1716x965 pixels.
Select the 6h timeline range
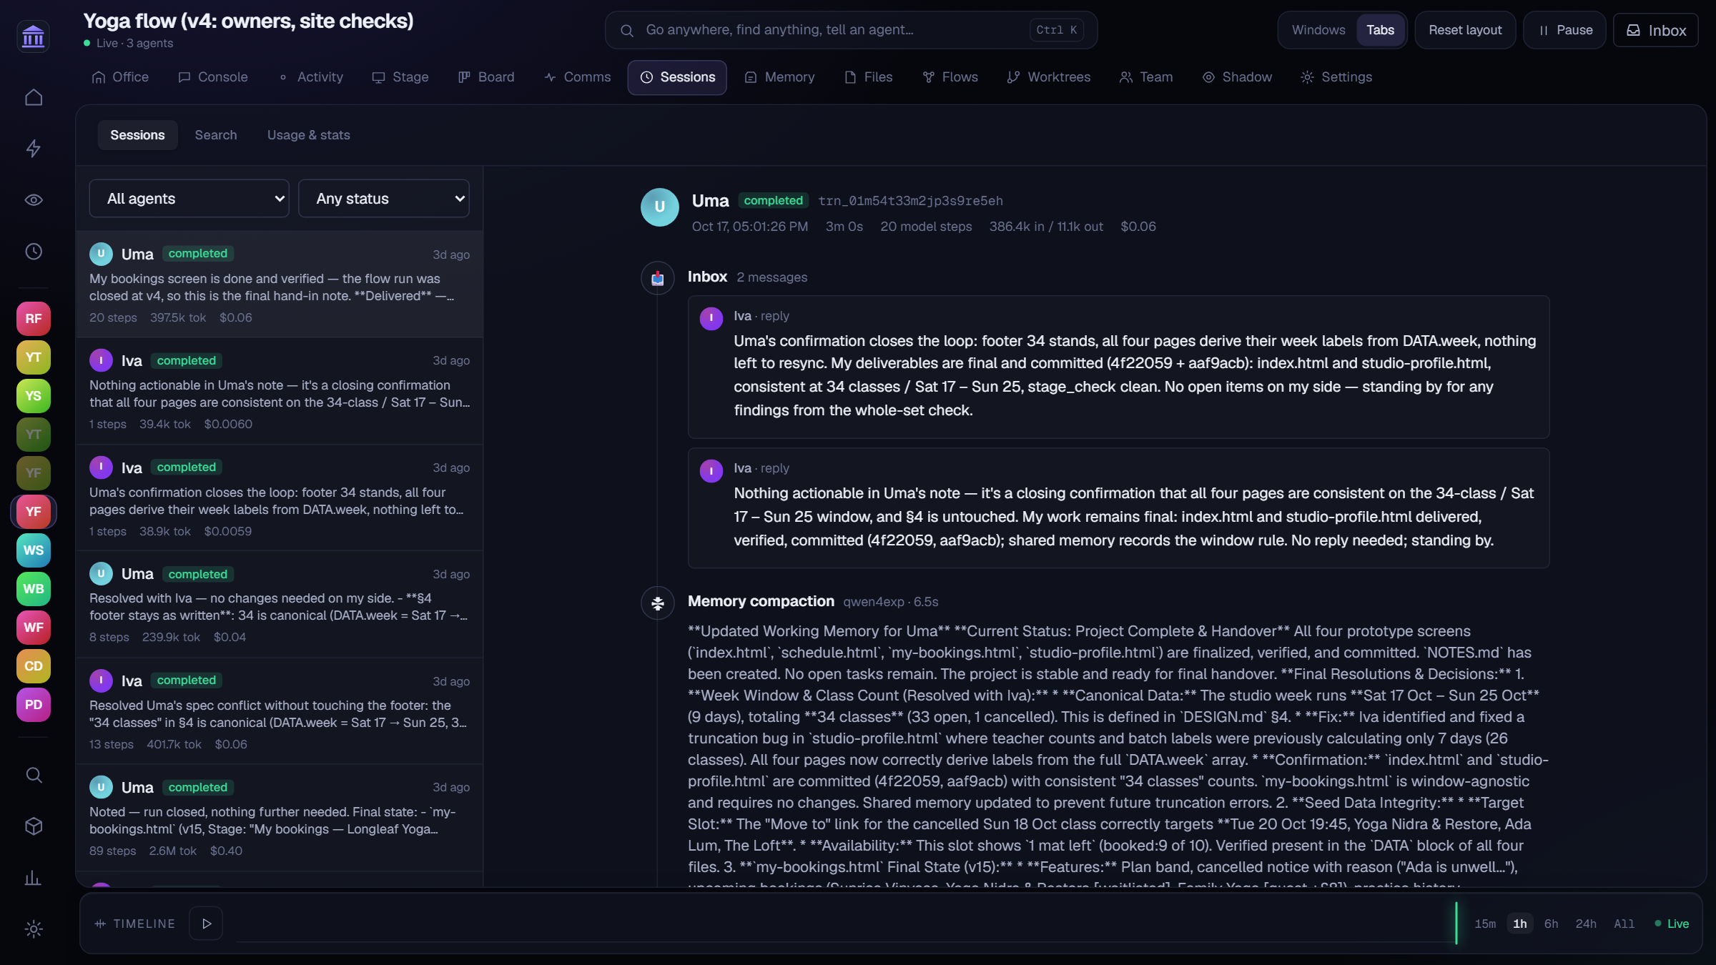click(1551, 924)
